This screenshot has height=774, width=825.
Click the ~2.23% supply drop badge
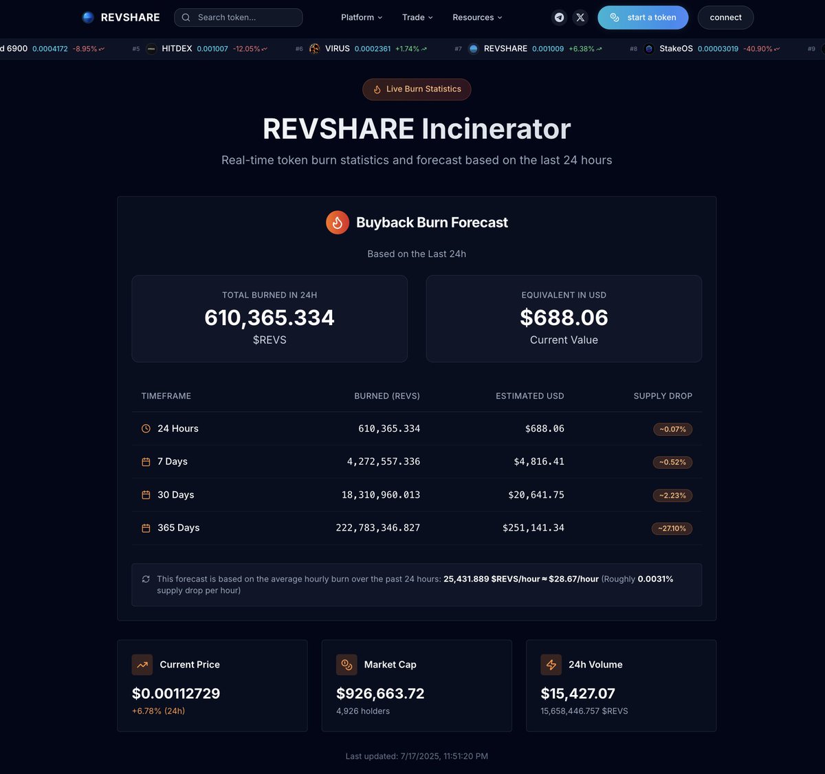pyautogui.click(x=672, y=496)
